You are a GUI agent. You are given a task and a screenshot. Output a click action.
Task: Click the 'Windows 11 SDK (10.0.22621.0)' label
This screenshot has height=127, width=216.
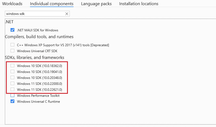tap(39, 90)
